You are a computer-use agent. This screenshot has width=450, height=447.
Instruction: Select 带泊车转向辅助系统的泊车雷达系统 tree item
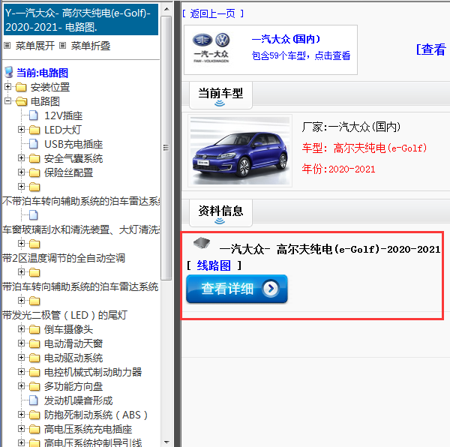click(x=80, y=286)
